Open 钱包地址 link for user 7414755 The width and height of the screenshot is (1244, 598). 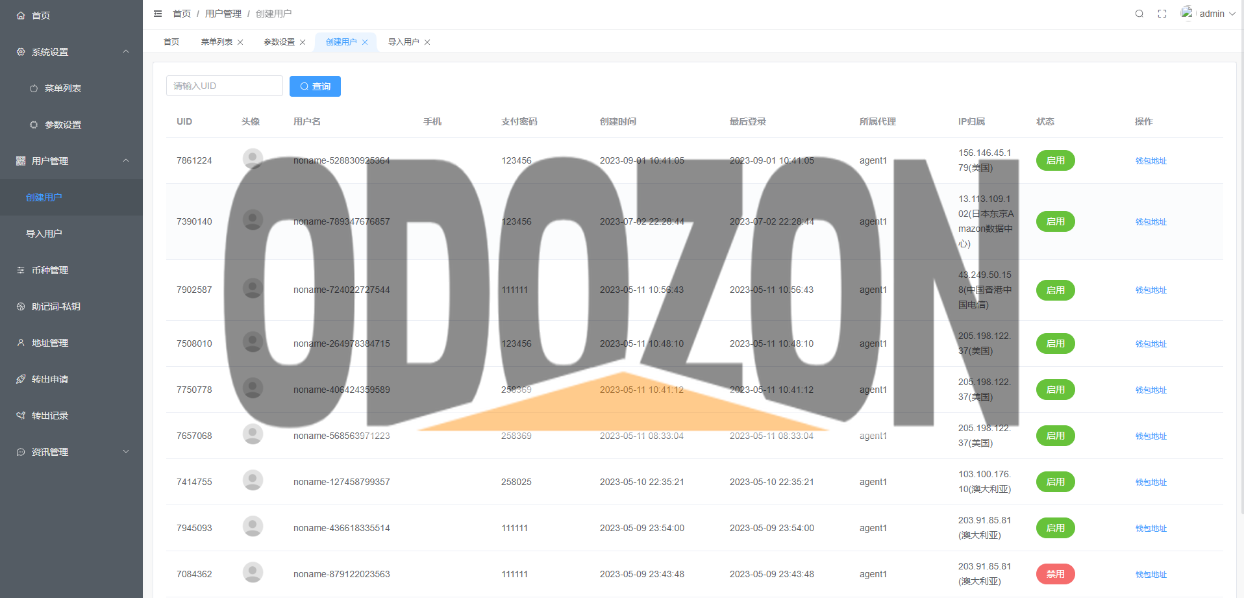(1151, 482)
